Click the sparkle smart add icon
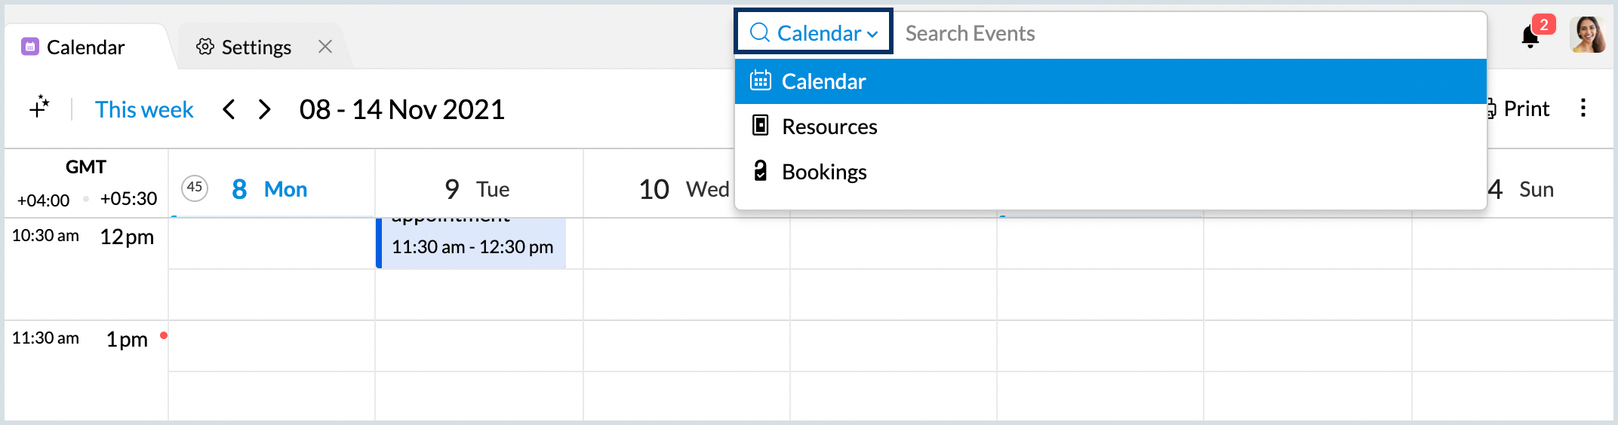The height and width of the screenshot is (425, 1618). [x=40, y=108]
